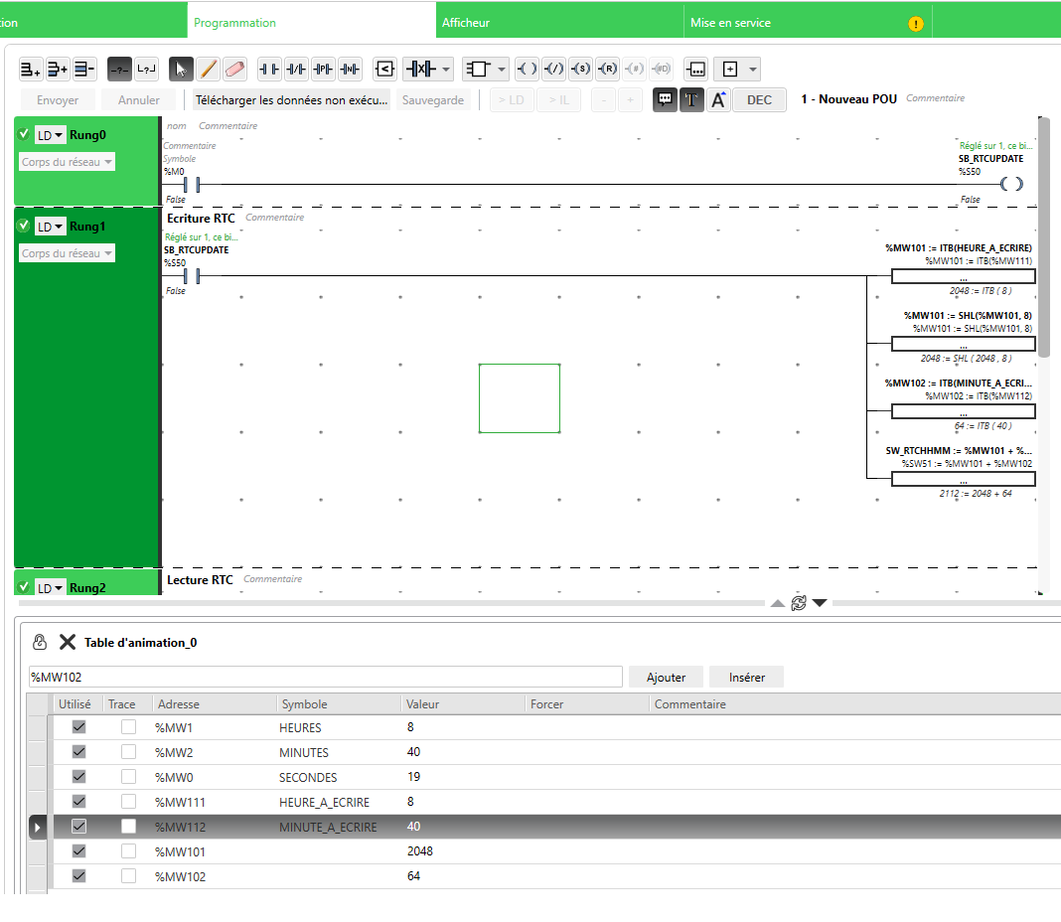Image resolution: width=1061 pixels, height=922 pixels.
Task: Toggle Trace checkbox for %MW1 row
Action: click(129, 727)
